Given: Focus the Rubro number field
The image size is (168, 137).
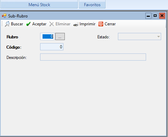Looking at the screenshot, I should tap(47, 37).
